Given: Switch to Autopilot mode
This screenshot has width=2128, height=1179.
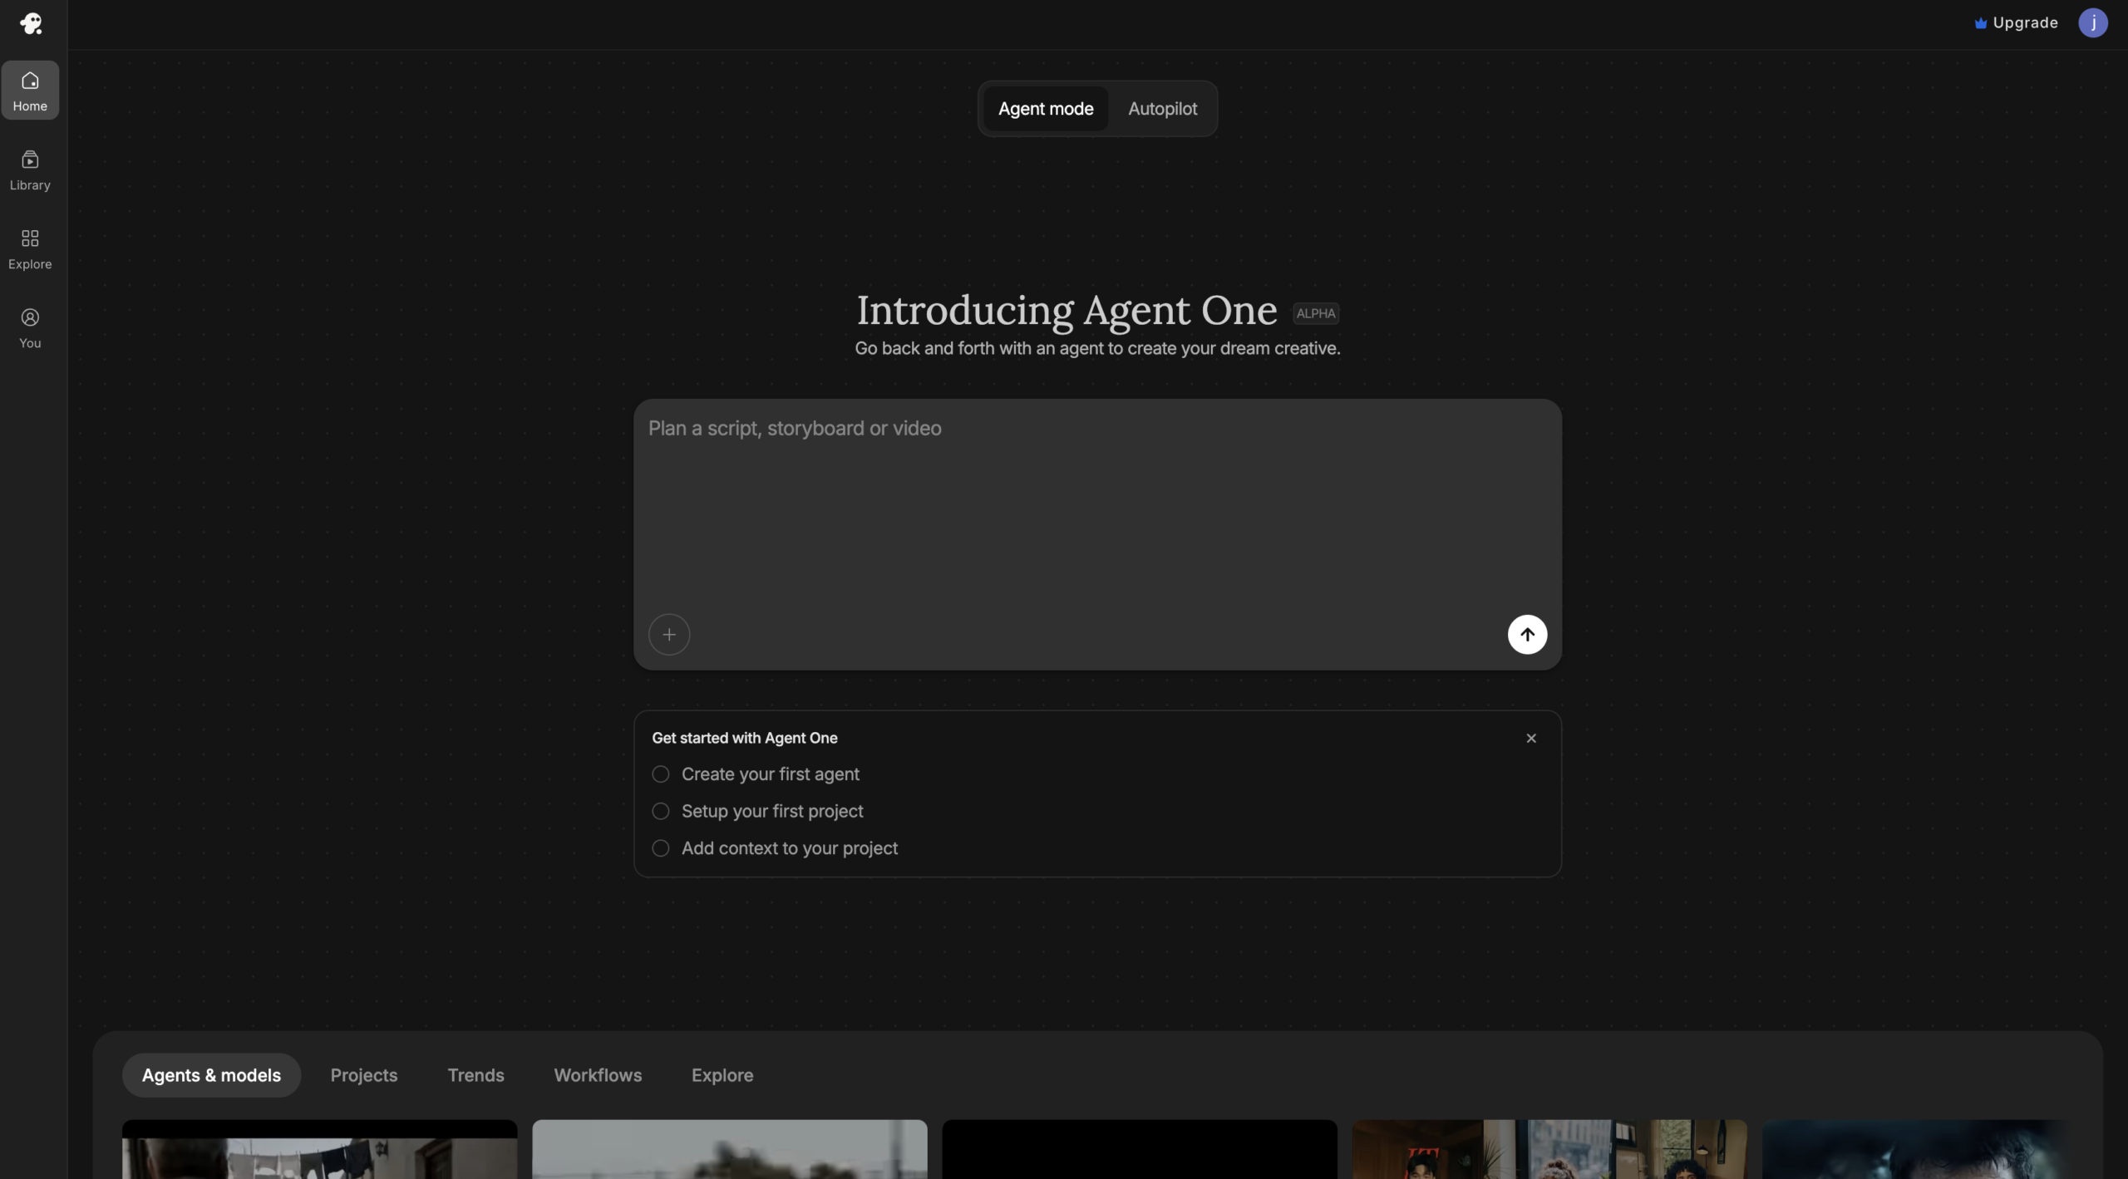Looking at the screenshot, I should [x=1162, y=109].
